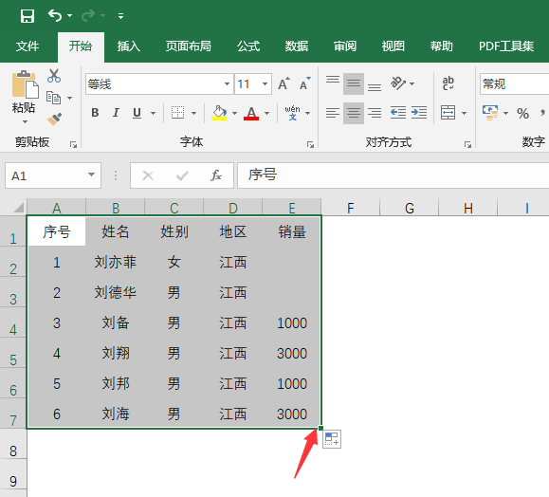Open the 对齐方式 dialog launcher
Screen dimensions: 549x497
coord(467,145)
